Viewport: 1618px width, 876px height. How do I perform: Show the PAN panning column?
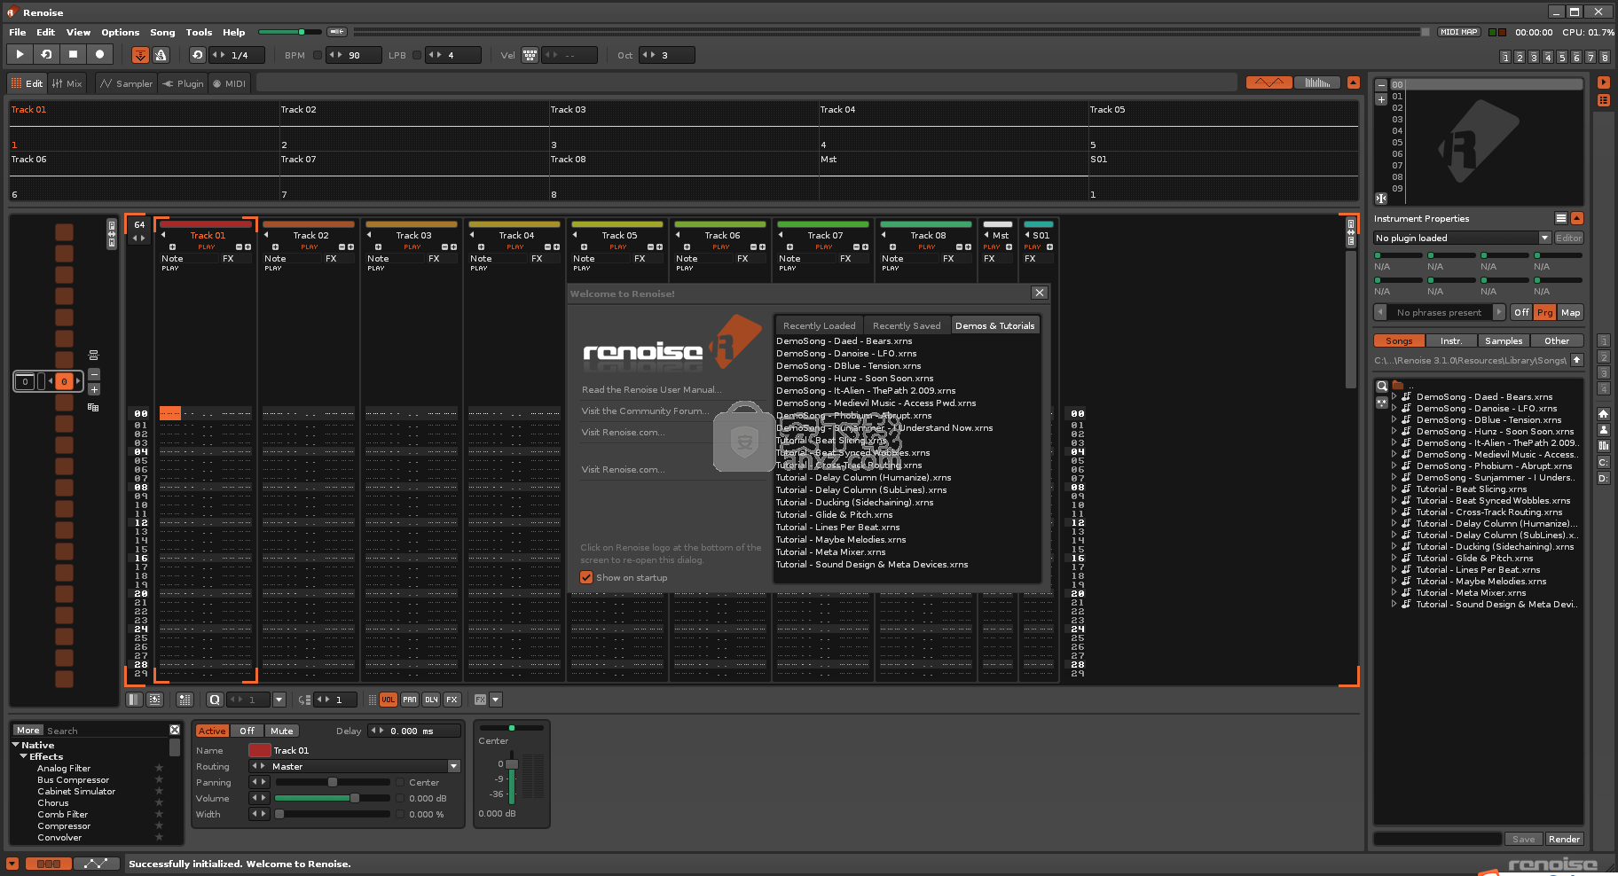(409, 700)
